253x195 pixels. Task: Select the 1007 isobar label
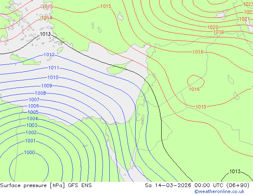[34, 100]
